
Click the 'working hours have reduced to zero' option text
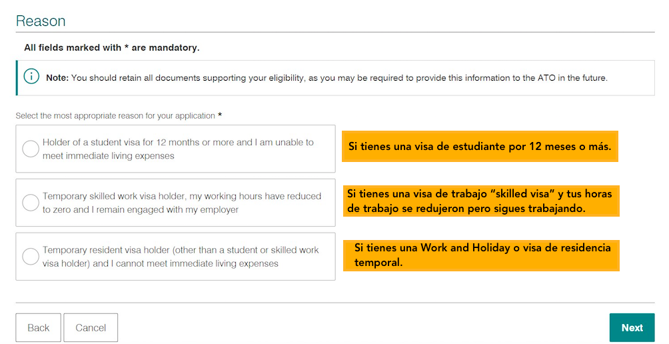[x=182, y=203]
